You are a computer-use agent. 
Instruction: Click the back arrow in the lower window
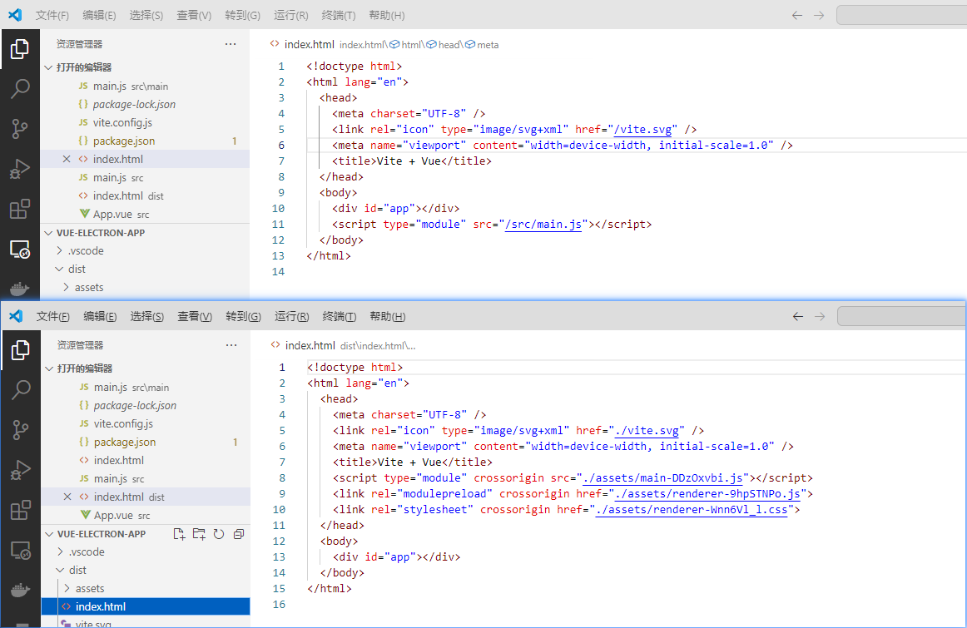797,316
